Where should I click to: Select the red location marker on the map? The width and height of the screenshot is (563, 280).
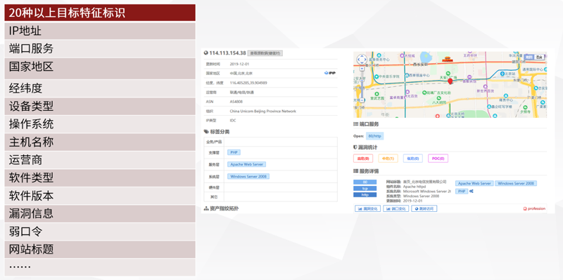point(450,81)
